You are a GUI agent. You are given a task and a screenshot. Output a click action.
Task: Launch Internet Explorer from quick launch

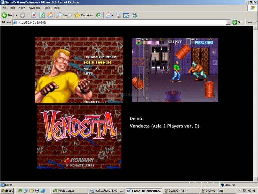pyautogui.click(x=25, y=191)
